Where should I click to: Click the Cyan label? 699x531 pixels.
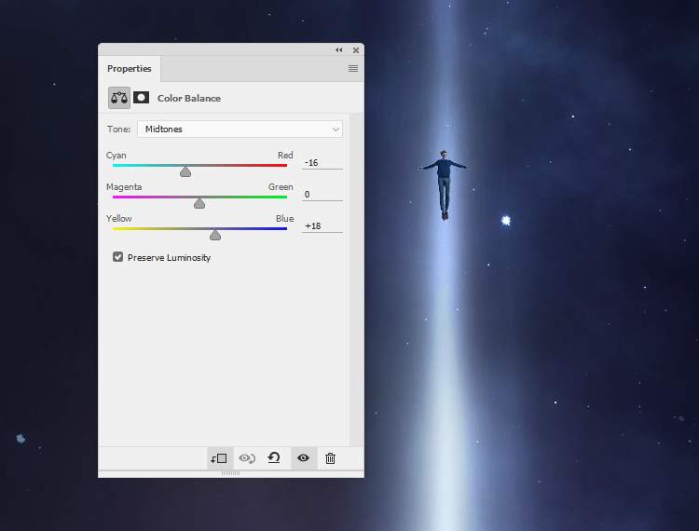116,156
